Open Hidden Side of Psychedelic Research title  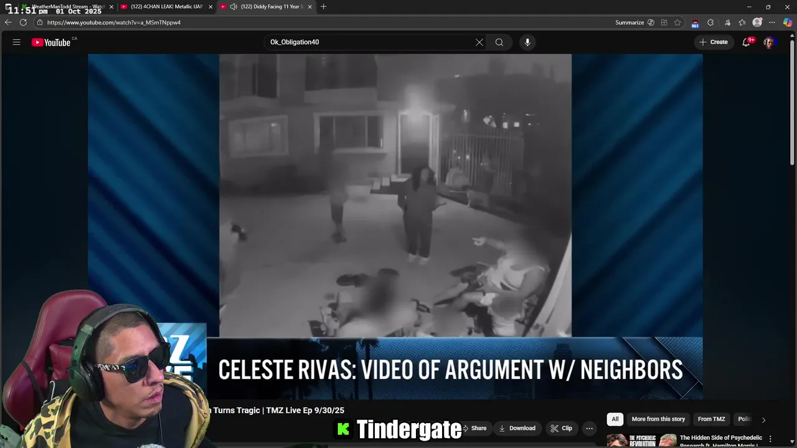720,441
